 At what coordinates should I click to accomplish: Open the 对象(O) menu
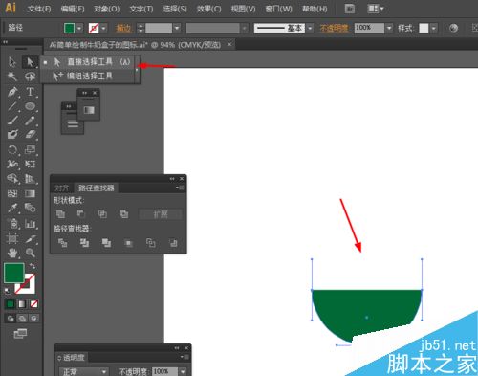tap(106, 9)
